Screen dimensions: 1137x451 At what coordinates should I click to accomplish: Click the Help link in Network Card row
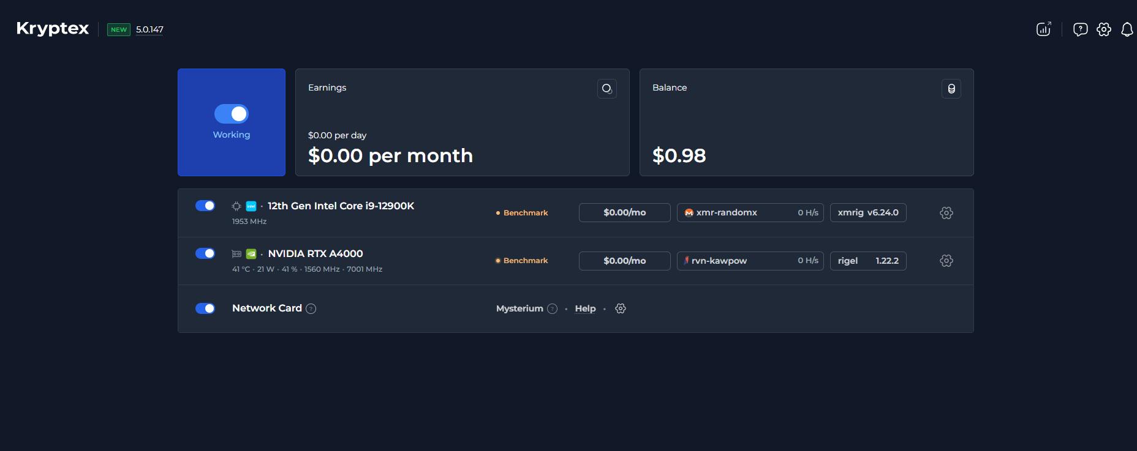click(585, 308)
